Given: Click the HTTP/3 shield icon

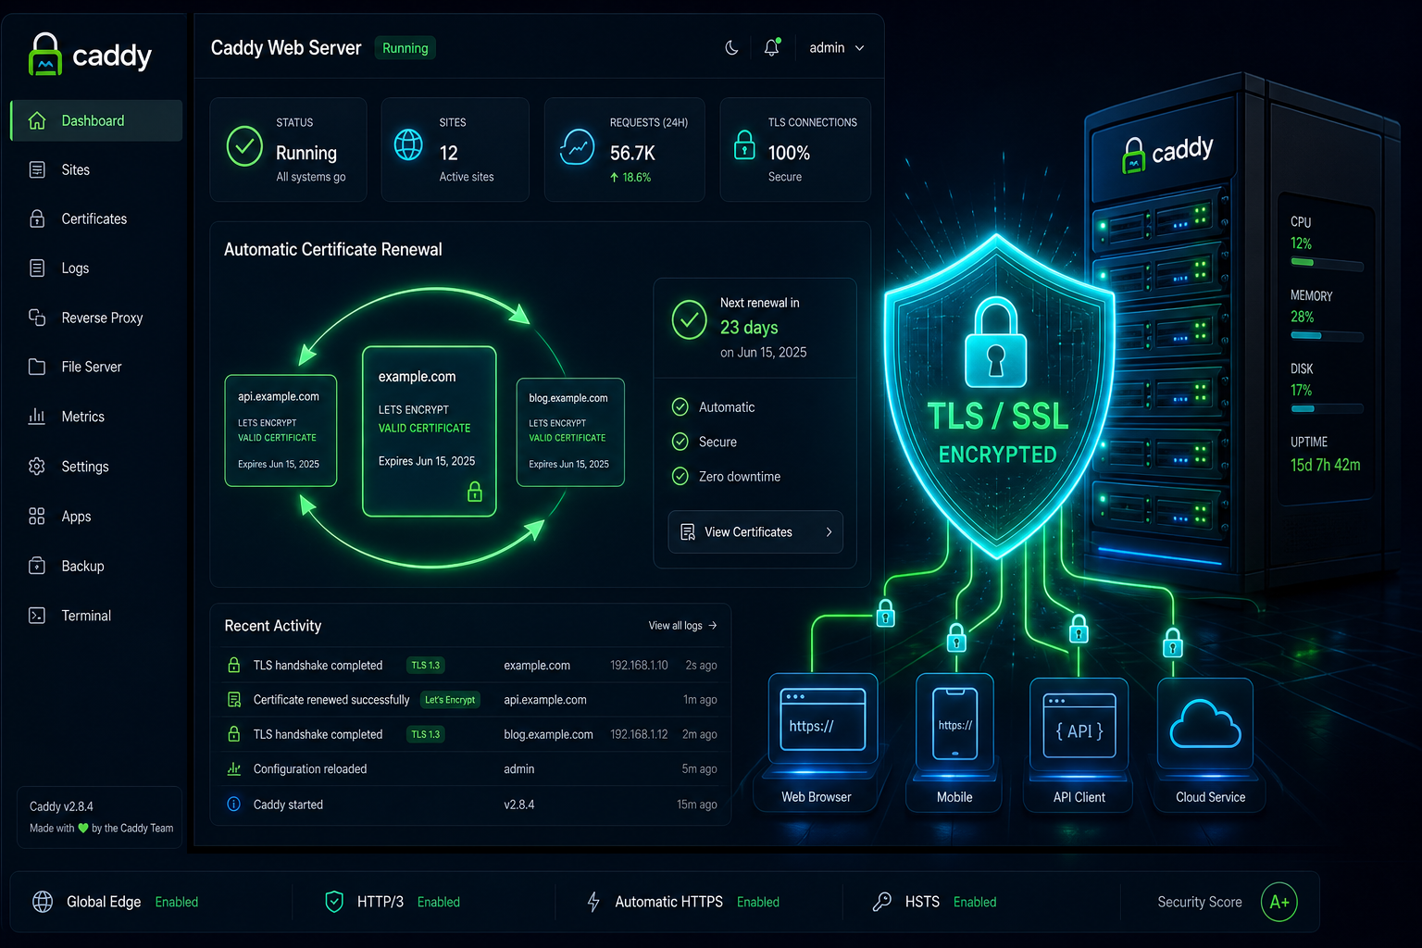Looking at the screenshot, I should tap(334, 902).
